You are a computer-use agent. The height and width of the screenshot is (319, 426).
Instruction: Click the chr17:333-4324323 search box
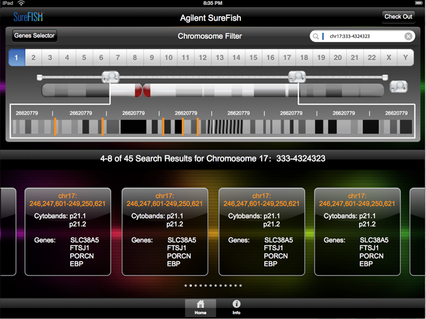point(362,37)
